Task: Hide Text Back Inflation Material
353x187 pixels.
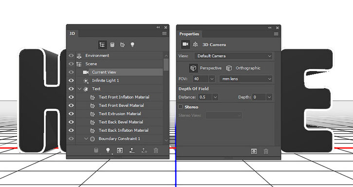Action: pos(71,130)
